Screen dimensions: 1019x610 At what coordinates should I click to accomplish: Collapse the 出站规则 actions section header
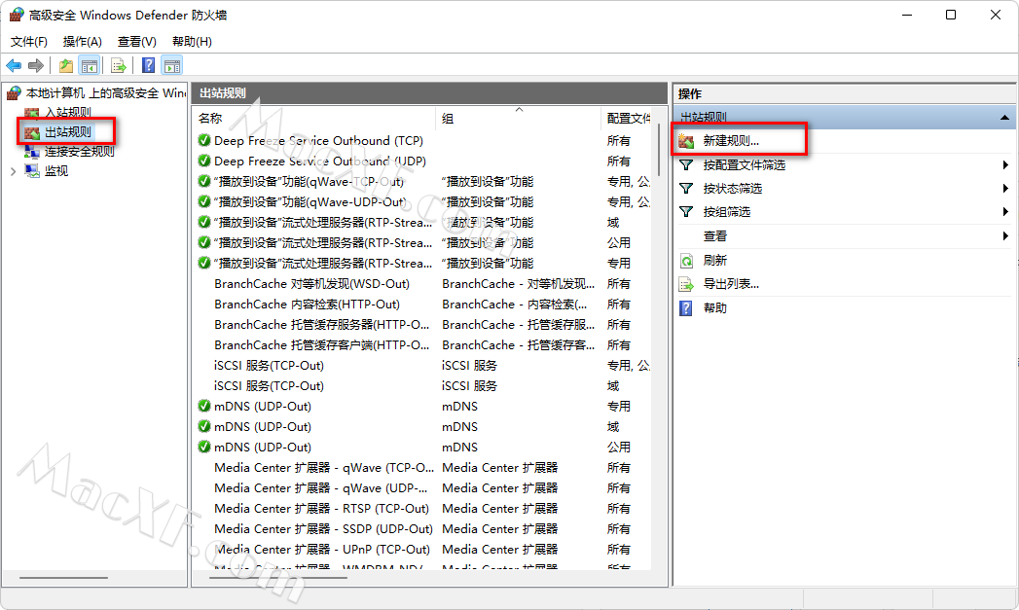point(1003,117)
